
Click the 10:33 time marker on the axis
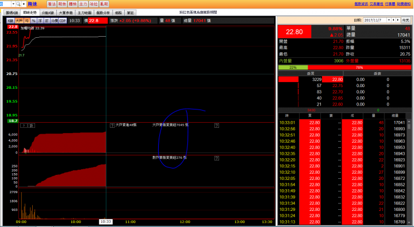point(106,222)
